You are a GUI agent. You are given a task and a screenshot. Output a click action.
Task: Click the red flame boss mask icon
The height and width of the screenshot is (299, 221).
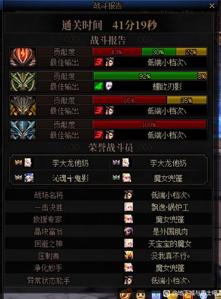[23, 57]
